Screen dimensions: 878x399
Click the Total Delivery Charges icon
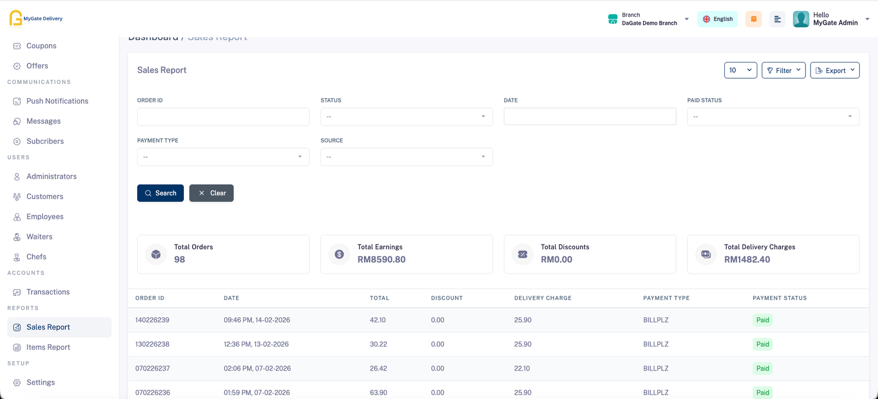pyautogui.click(x=706, y=254)
